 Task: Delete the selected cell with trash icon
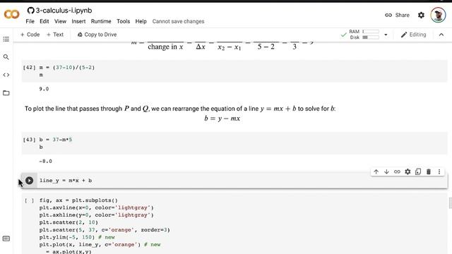pyautogui.click(x=429, y=172)
